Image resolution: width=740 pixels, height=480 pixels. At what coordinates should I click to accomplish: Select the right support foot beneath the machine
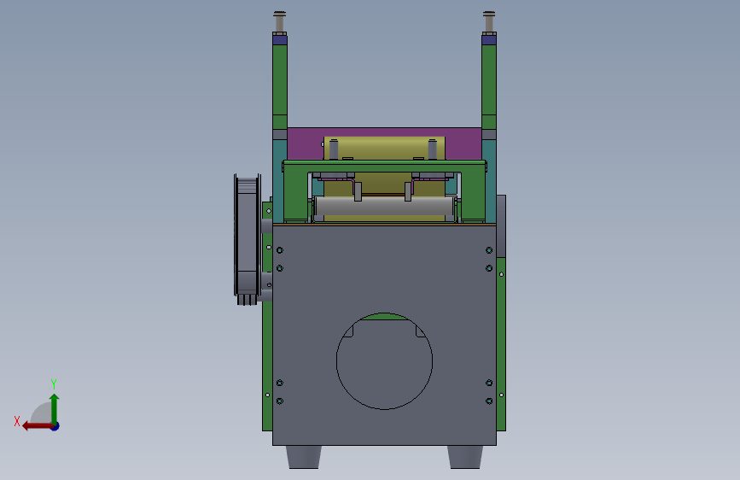pos(465,457)
